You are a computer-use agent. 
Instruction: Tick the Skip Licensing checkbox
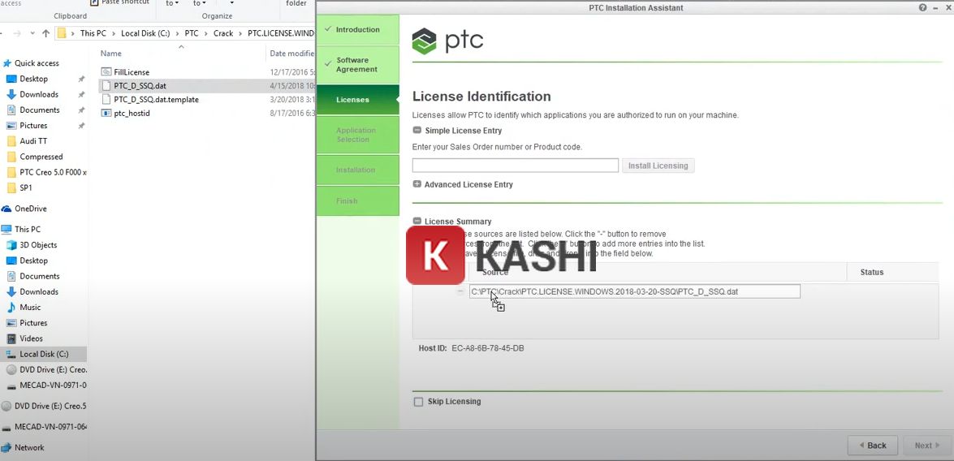(418, 402)
